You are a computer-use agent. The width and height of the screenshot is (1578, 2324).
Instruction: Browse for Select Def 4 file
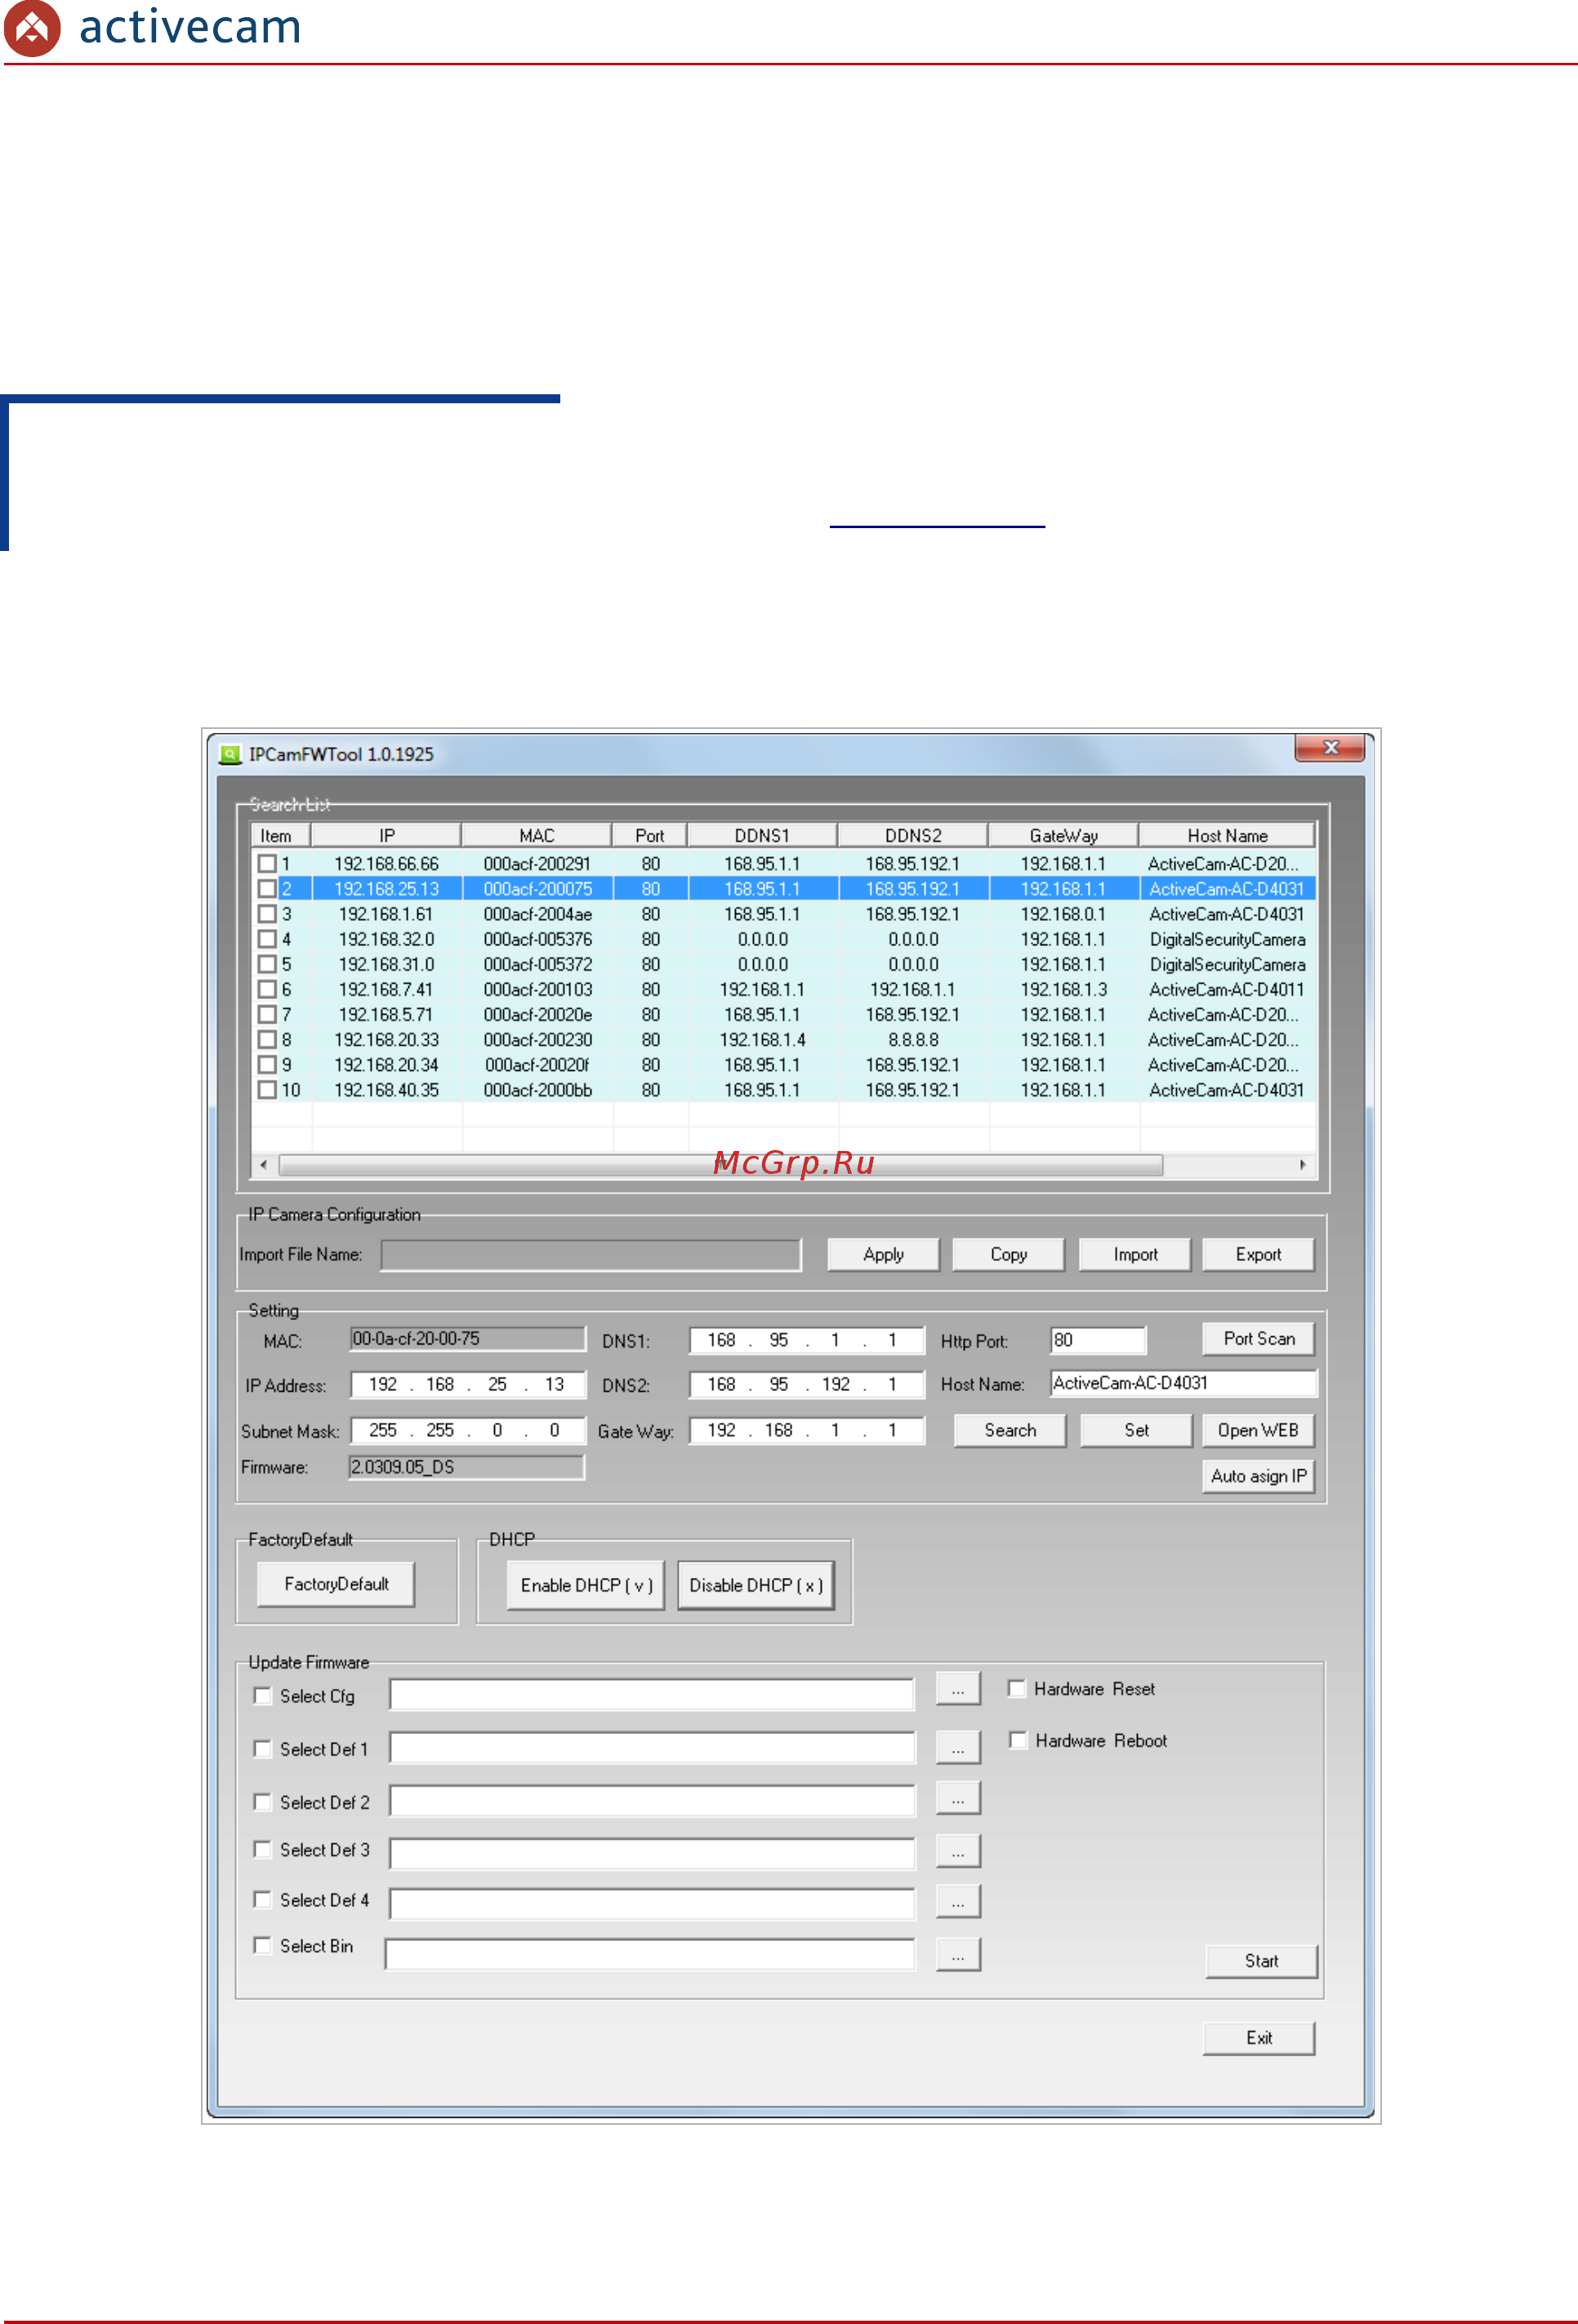tap(957, 1901)
